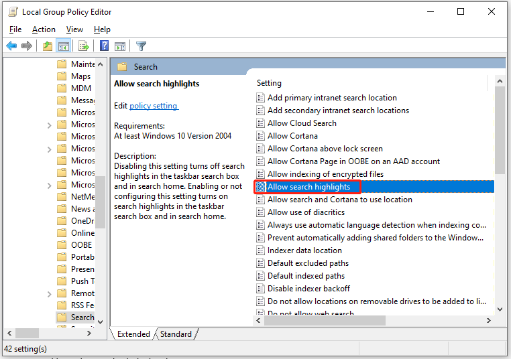This screenshot has height=359, width=511.
Task: Switch to the Extended tab
Action: pos(133,334)
